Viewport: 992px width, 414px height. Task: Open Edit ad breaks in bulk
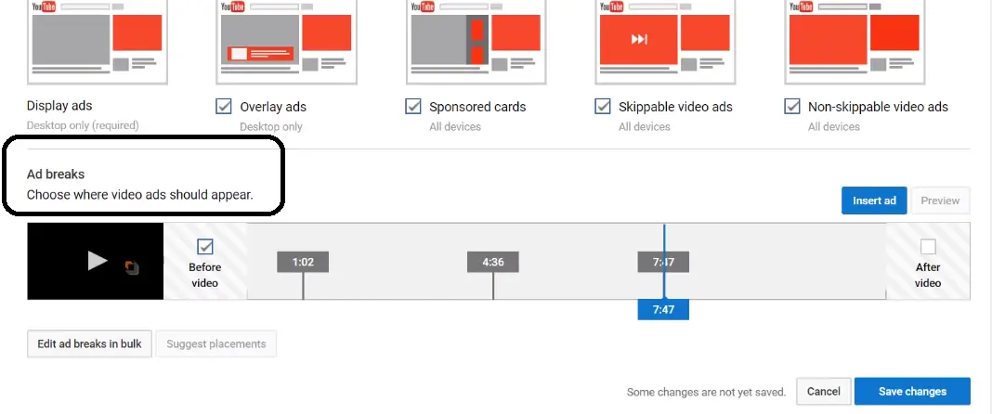tap(89, 343)
